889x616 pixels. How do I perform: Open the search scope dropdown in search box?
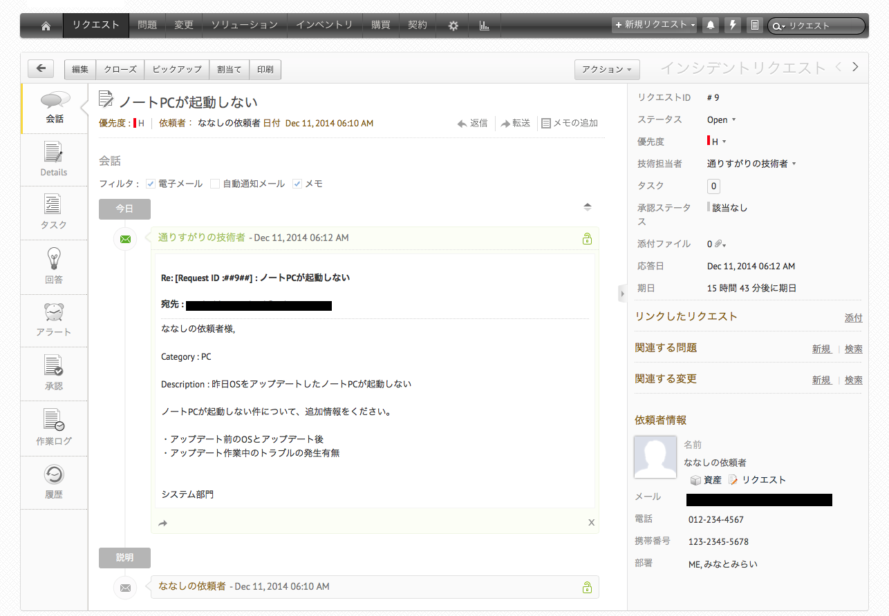(x=779, y=26)
